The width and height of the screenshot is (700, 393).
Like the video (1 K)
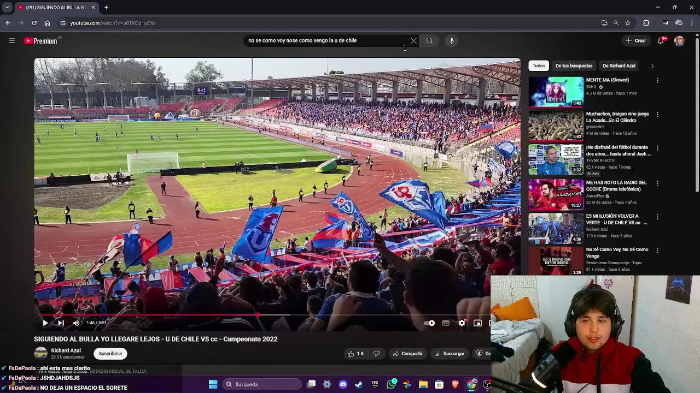coord(355,354)
